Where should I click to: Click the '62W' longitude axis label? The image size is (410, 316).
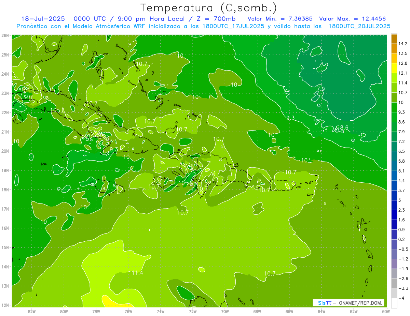click(354, 311)
